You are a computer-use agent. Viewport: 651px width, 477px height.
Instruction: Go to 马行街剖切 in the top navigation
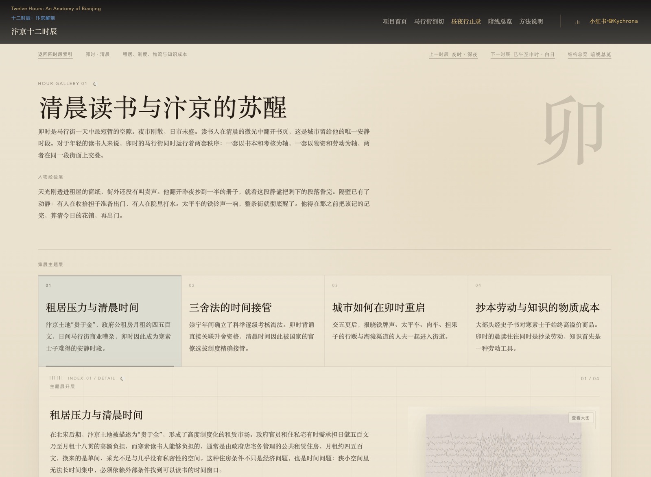pyautogui.click(x=429, y=22)
